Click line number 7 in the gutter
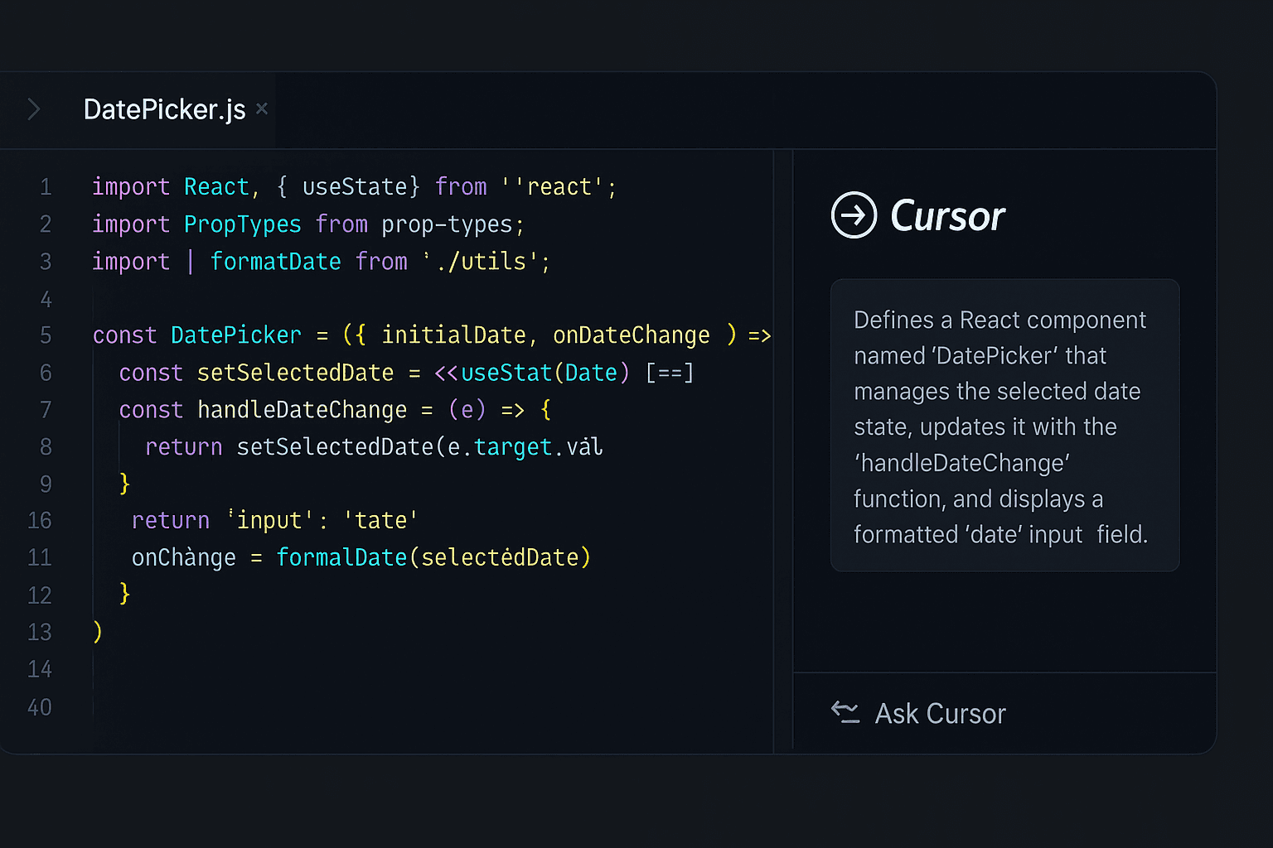Image resolution: width=1273 pixels, height=848 pixels. point(46,410)
